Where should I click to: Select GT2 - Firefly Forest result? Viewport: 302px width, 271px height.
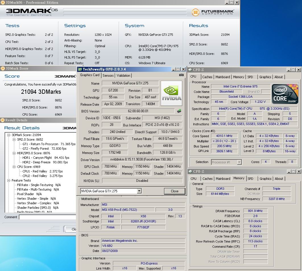point(44,149)
